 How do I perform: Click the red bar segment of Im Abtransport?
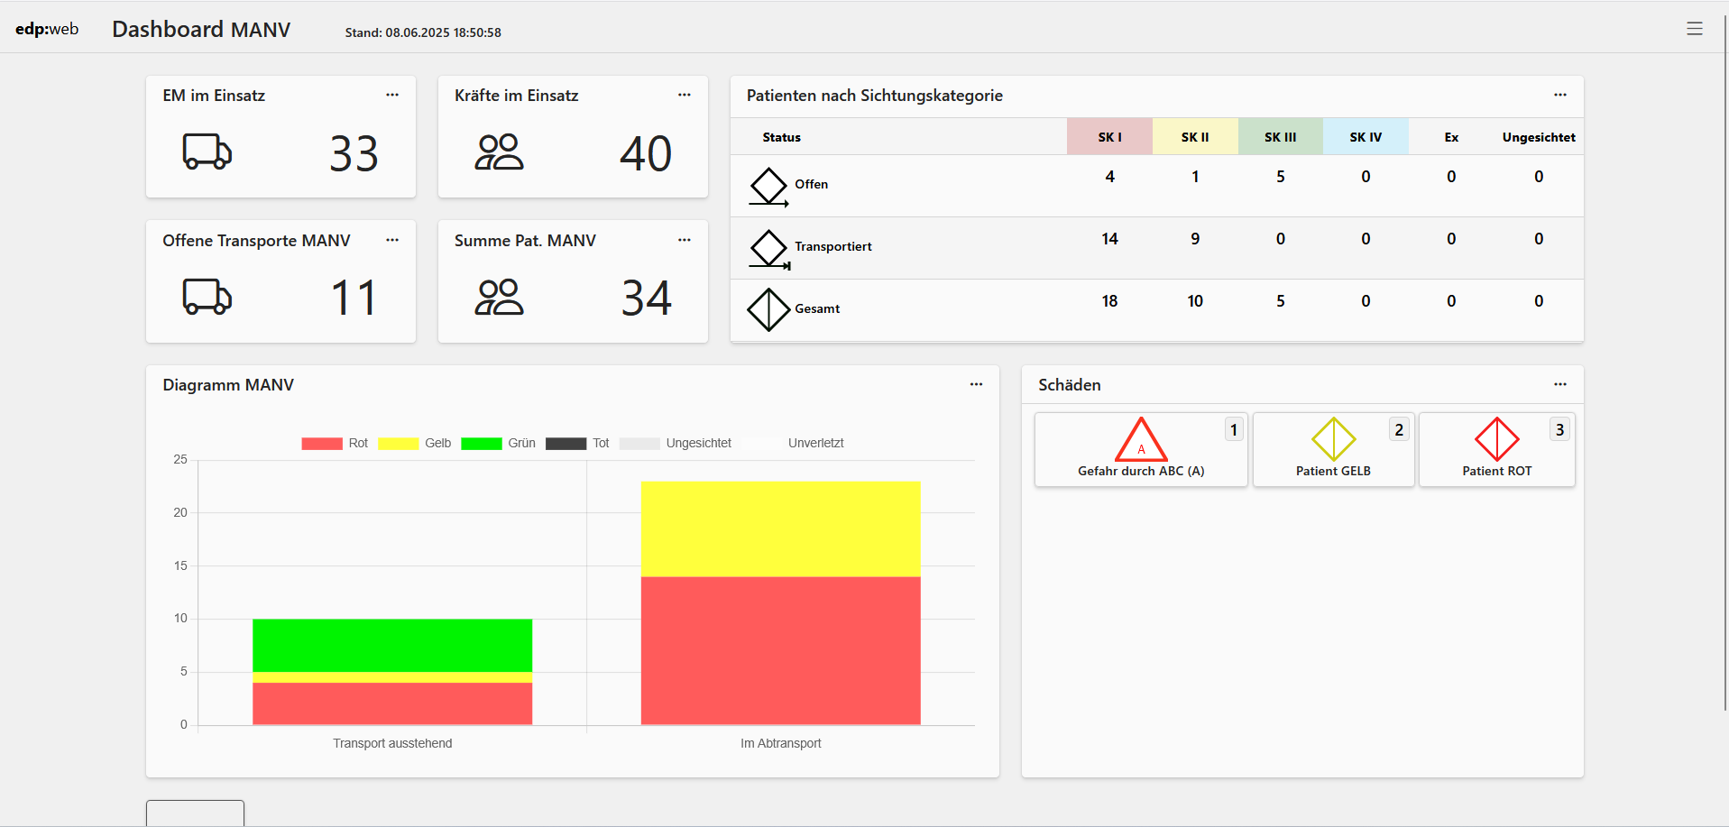780,650
